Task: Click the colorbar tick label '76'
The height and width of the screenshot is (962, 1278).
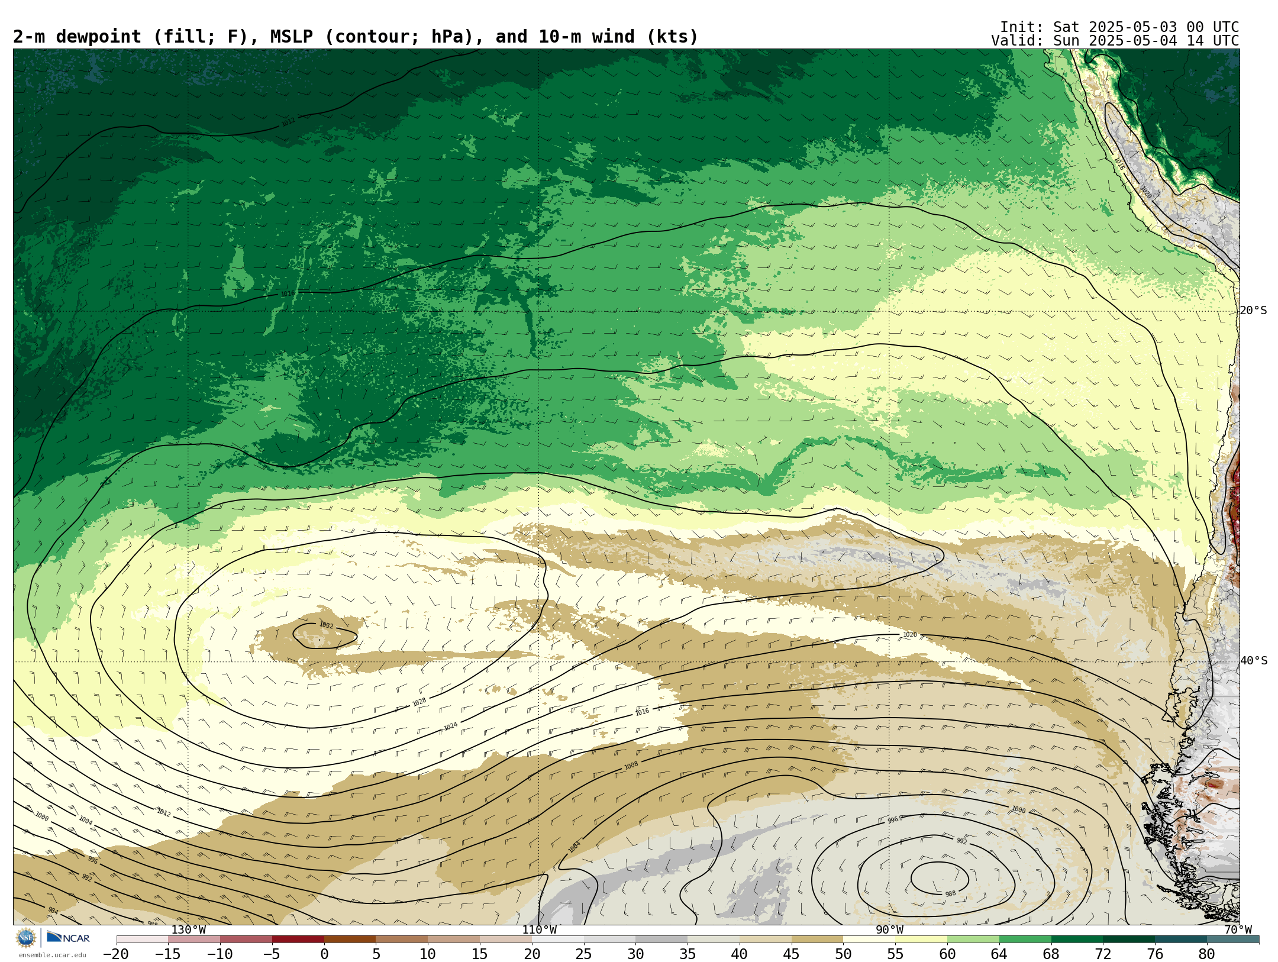Action: [x=1155, y=954]
